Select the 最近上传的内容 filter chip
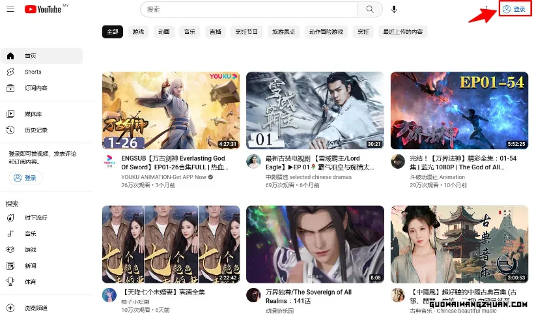534x314 pixels. click(x=403, y=32)
